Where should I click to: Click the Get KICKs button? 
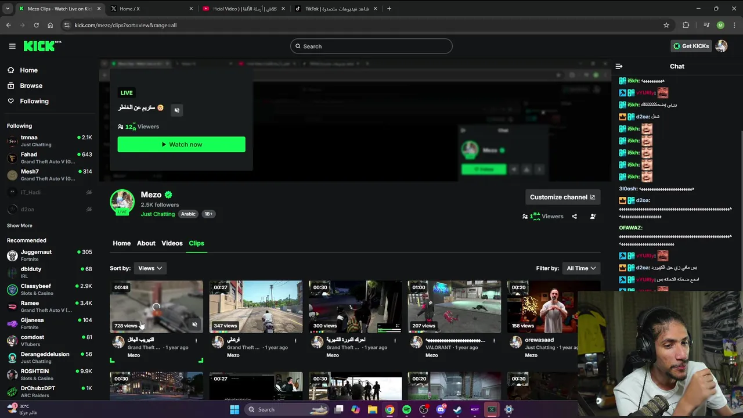tap(691, 46)
